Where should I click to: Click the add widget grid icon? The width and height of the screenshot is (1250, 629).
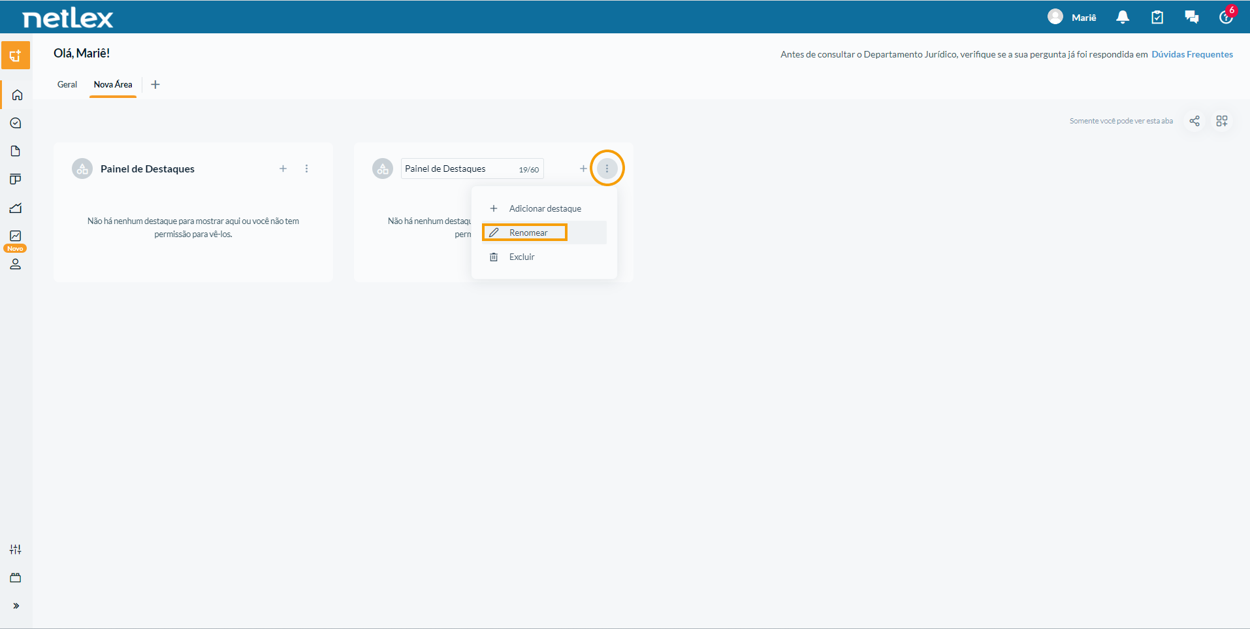pos(1222,121)
